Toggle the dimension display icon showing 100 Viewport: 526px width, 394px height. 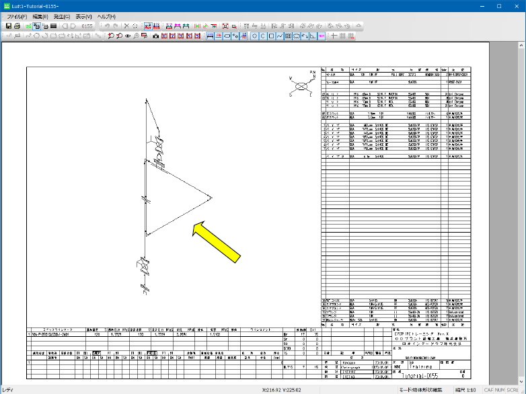click(210, 36)
